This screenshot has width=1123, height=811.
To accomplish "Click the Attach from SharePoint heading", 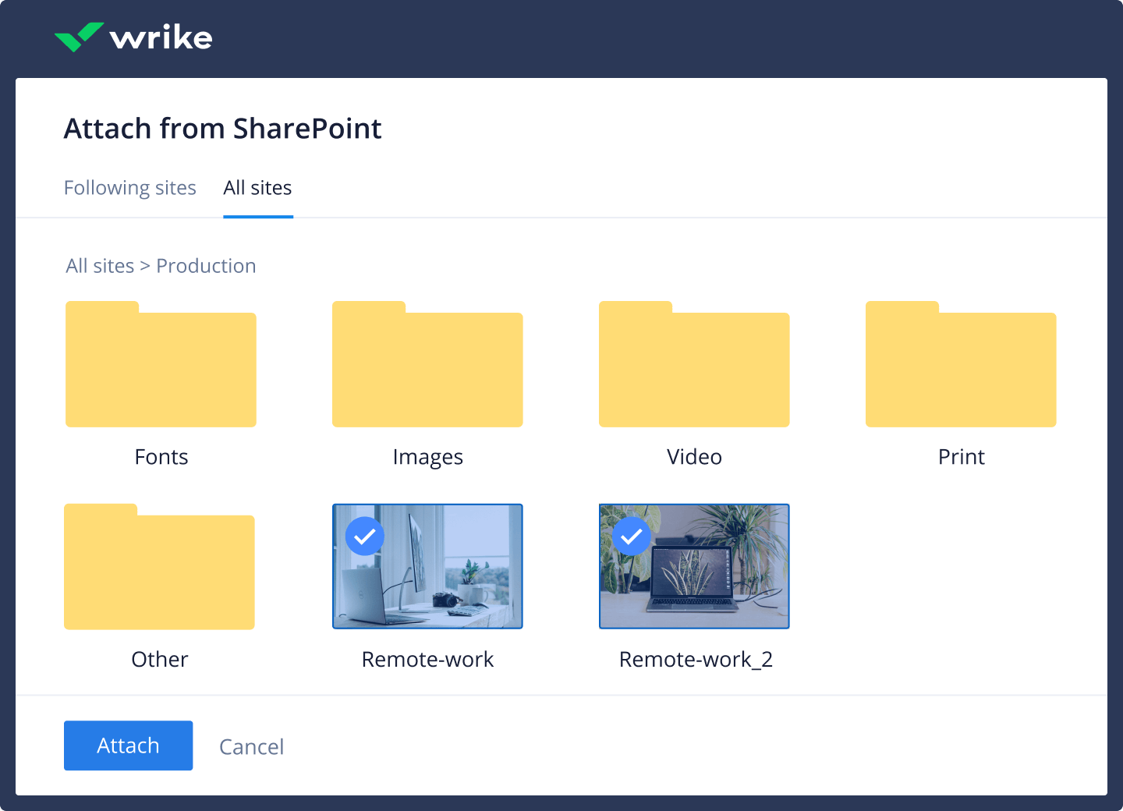I will click(223, 129).
